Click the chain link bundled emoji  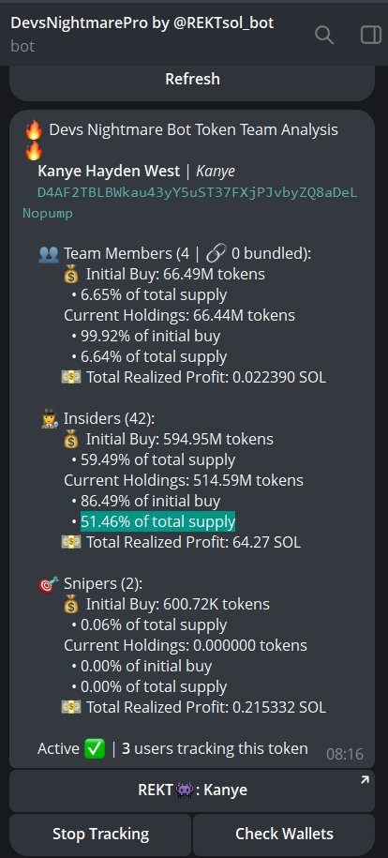click(x=216, y=253)
